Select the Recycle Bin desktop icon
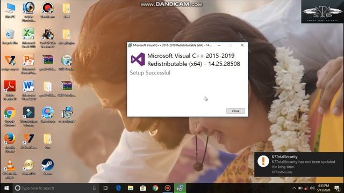This screenshot has width=344, height=193. tap(10, 37)
